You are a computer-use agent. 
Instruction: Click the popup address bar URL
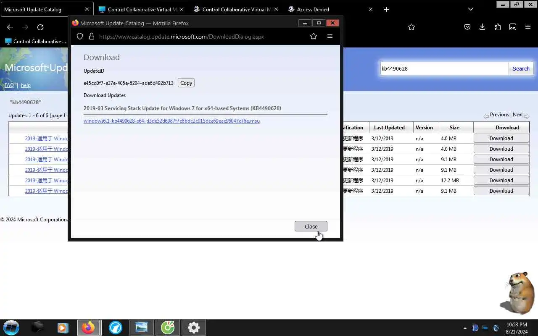tap(182, 37)
